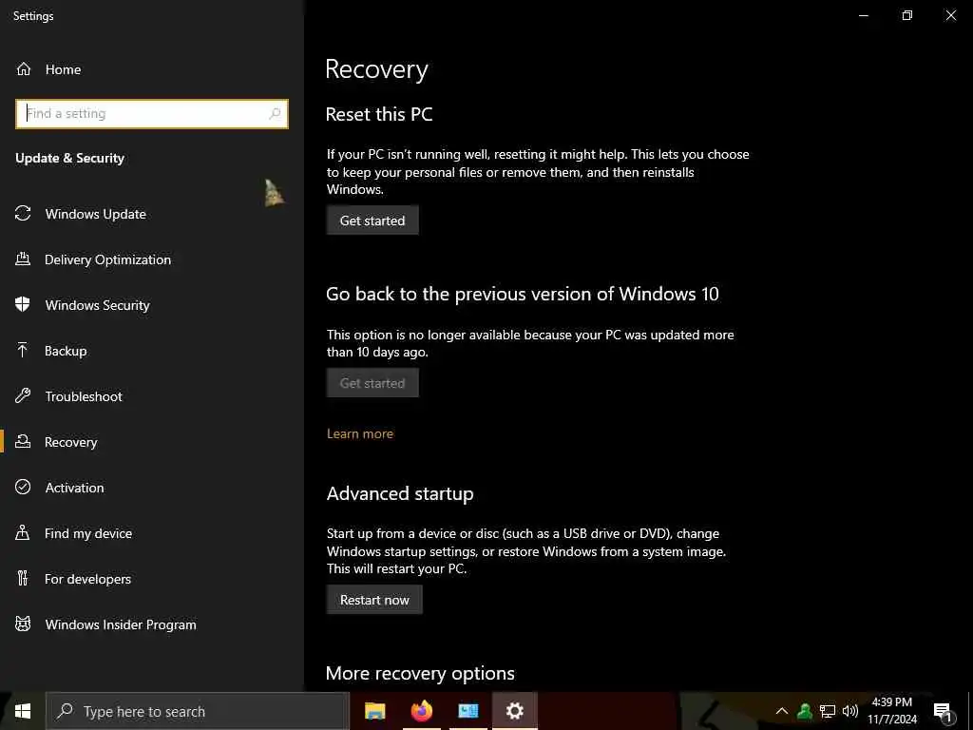Screen dimensions: 973x730
Task: Go to Home settings
Action: [x=152, y=68]
